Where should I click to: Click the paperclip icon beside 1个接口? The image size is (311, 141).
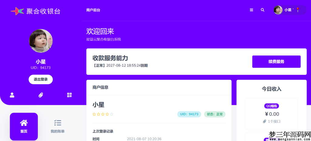click(x=265, y=121)
